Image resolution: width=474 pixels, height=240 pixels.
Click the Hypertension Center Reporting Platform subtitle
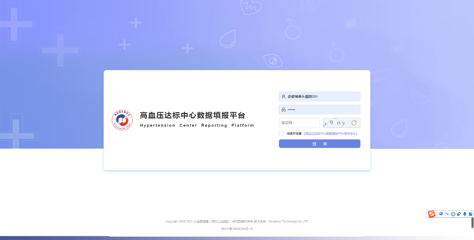[197, 126]
